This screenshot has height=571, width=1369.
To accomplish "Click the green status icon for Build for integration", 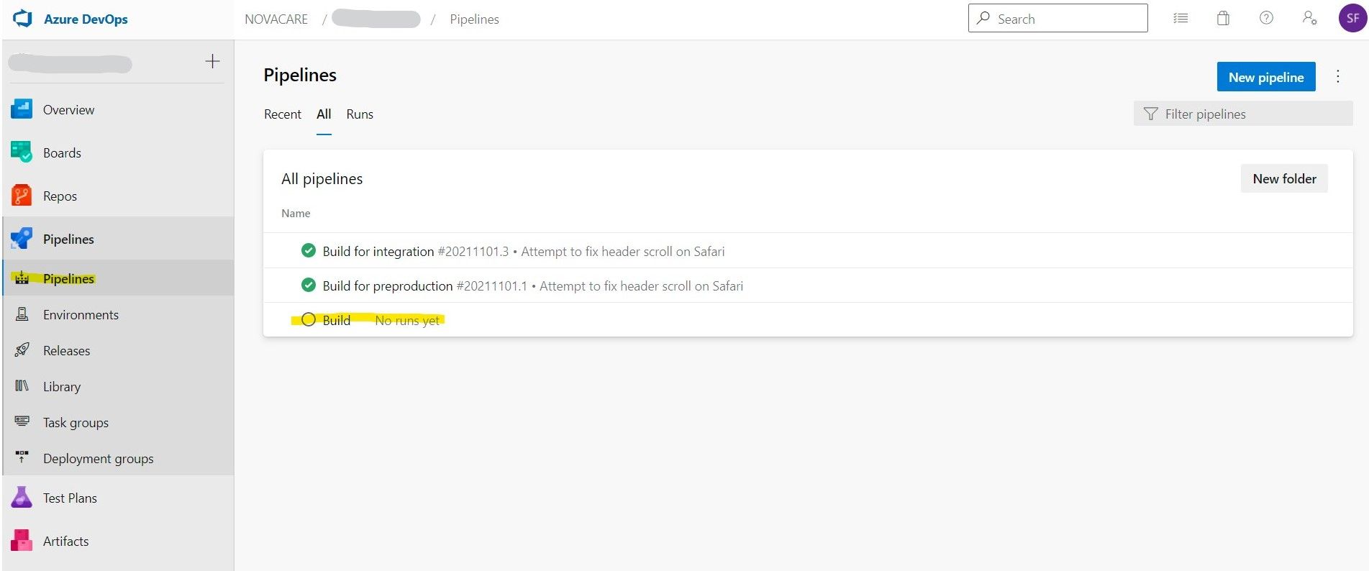I will (x=309, y=251).
